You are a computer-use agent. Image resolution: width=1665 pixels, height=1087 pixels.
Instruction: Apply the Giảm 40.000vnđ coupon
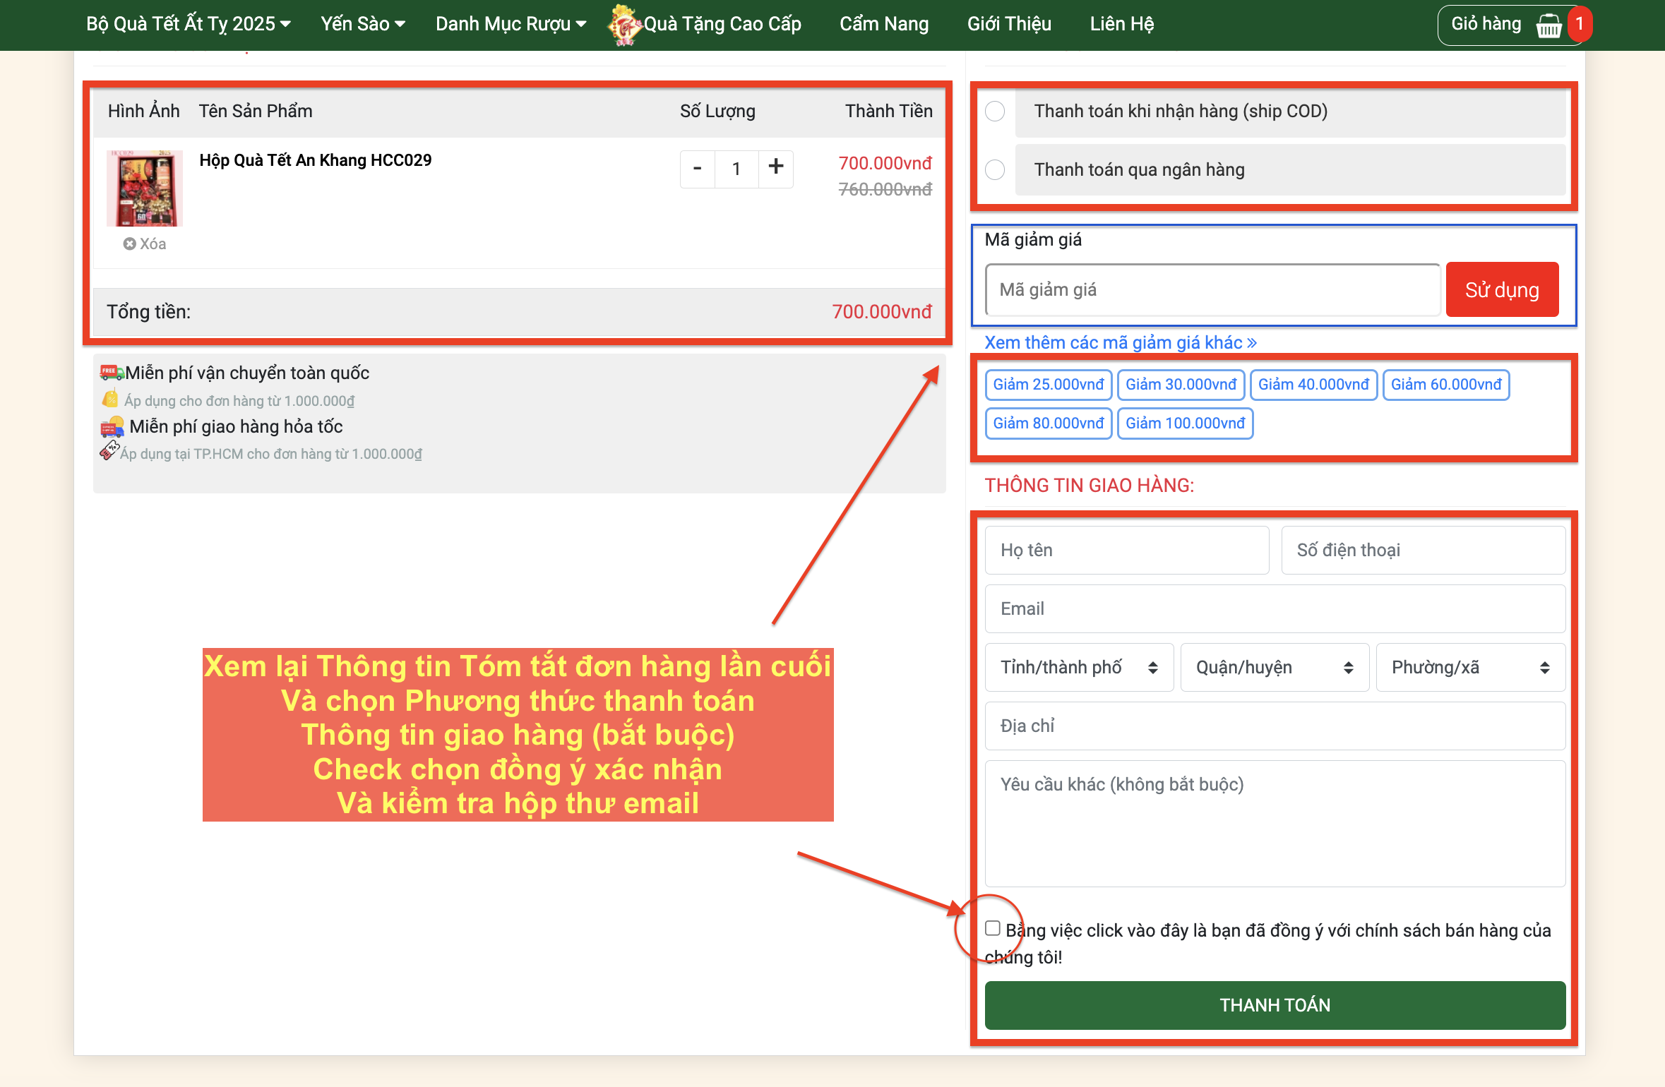(1313, 385)
